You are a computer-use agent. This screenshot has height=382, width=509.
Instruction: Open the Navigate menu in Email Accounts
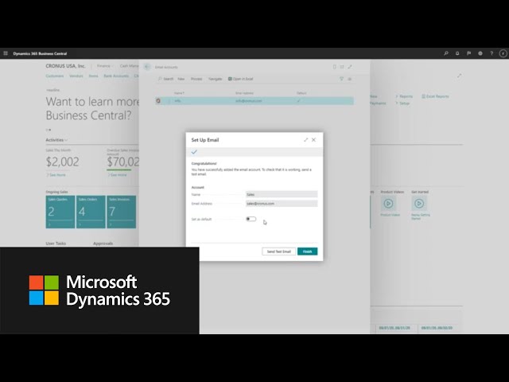[216, 79]
